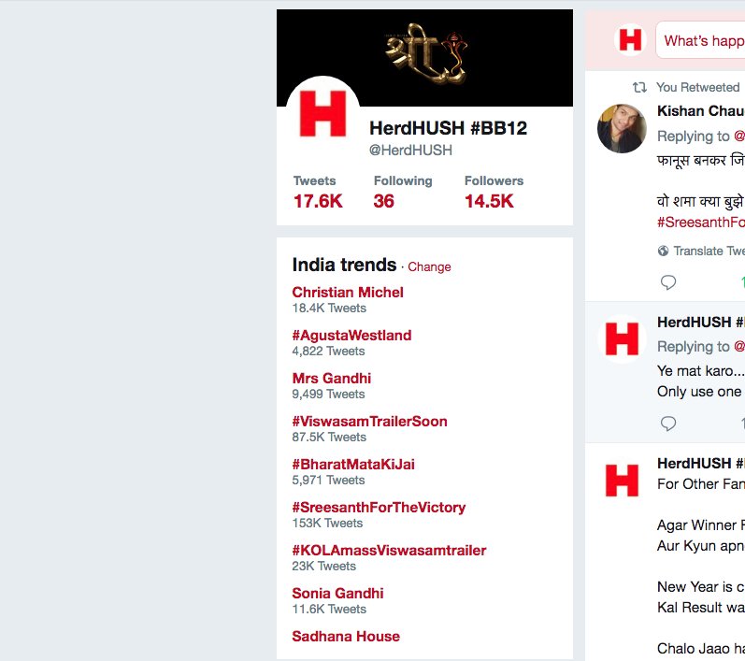Open the #BharatMataKiJai trend

[x=353, y=465]
